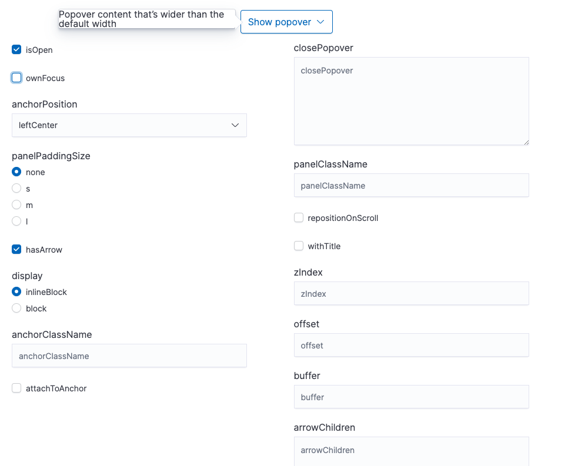Select inlineBlock display mode

click(x=16, y=291)
